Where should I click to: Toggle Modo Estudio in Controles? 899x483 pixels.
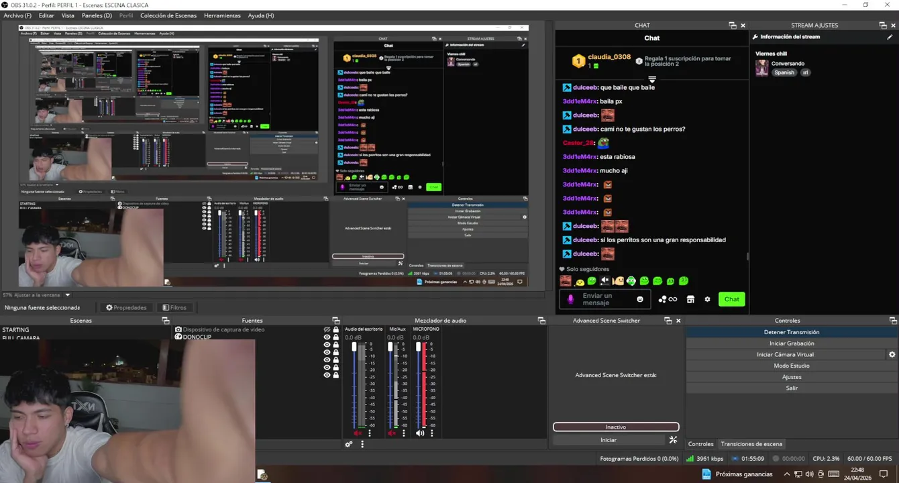coord(792,366)
